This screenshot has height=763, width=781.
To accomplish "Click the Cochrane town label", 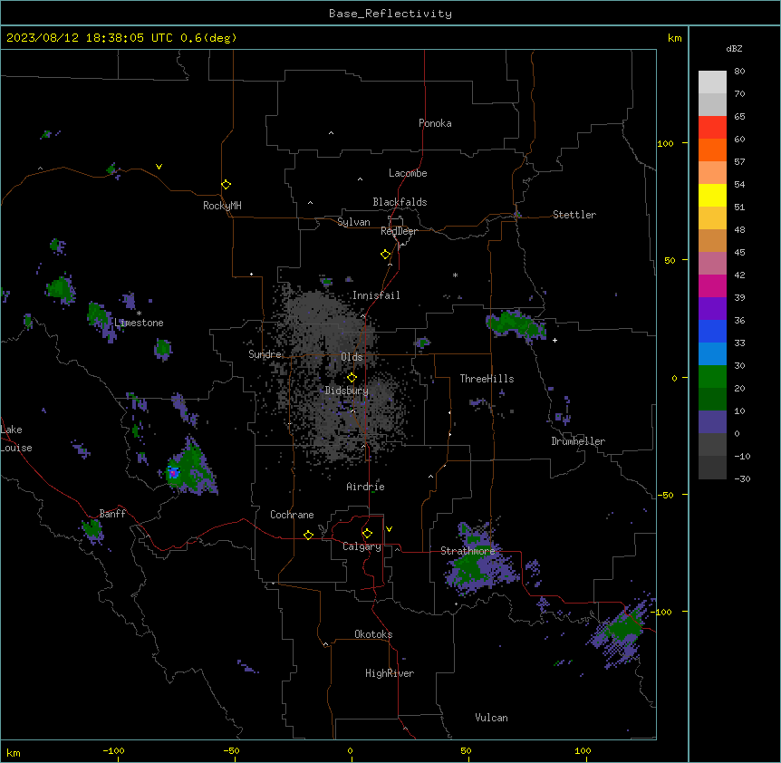I will pos(292,515).
